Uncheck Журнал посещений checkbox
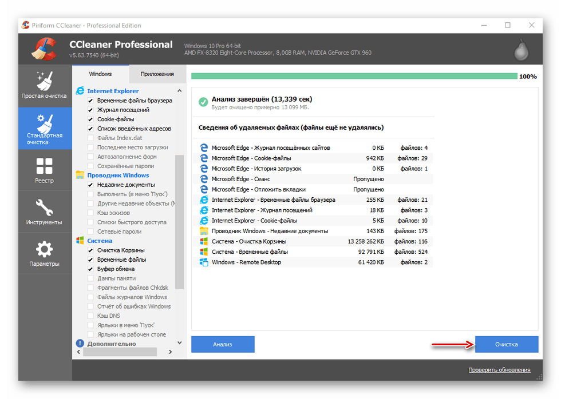 click(x=90, y=110)
